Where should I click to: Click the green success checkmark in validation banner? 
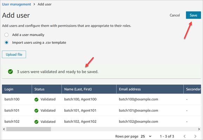[10, 71]
